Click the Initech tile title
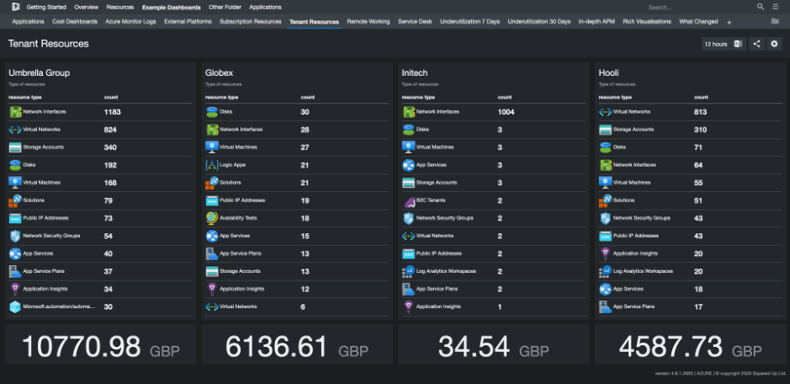This screenshot has width=790, height=384. (x=415, y=73)
